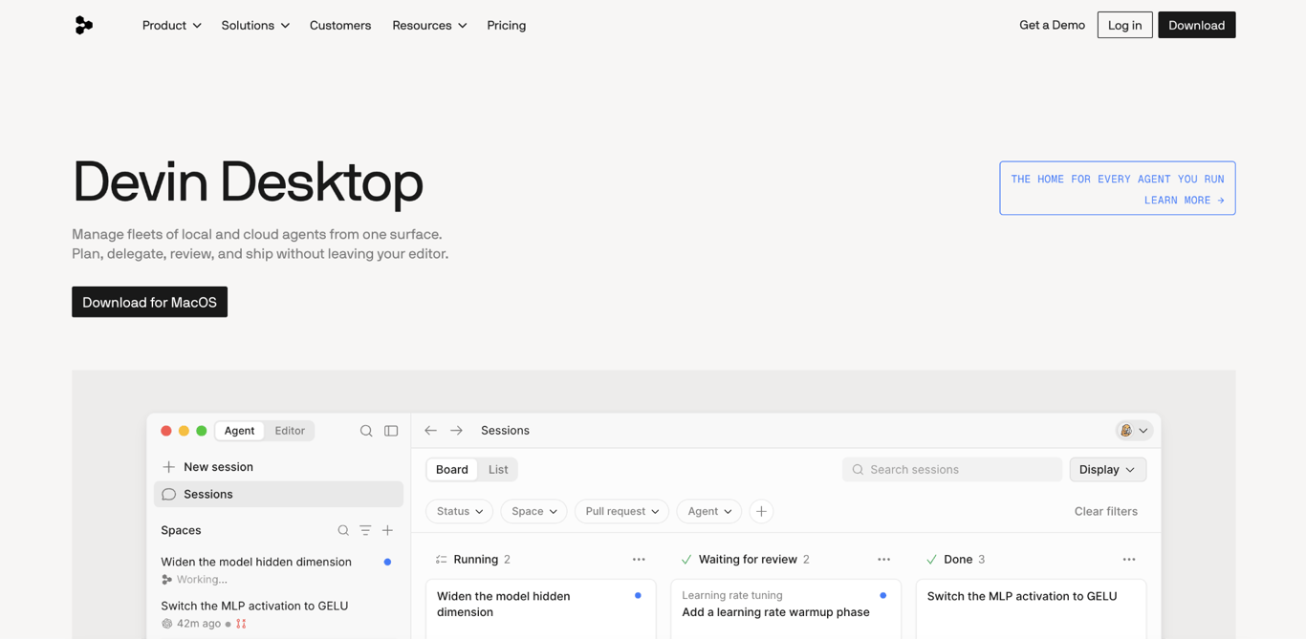Click Clear filters
The height and width of the screenshot is (639, 1306).
1106,511
